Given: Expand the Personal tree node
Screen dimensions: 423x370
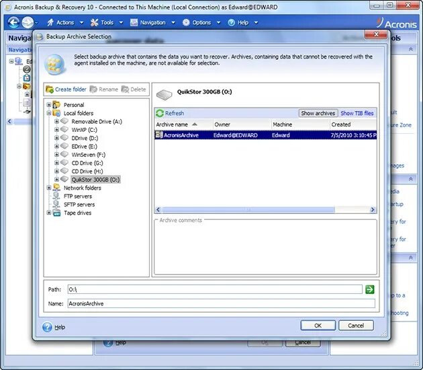Looking at the screenshot, I should 49,105.
